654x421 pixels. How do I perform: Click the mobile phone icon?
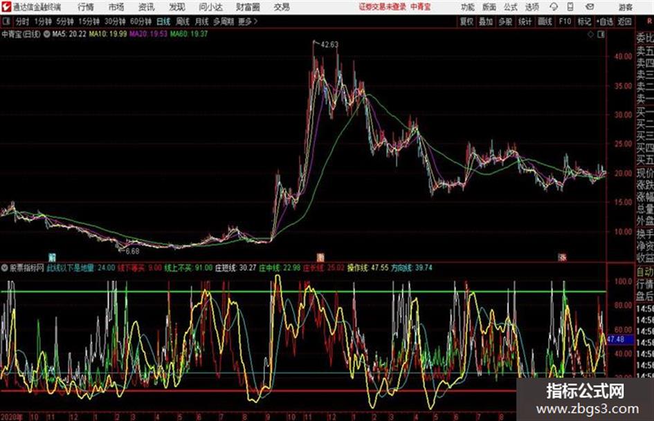570,7
